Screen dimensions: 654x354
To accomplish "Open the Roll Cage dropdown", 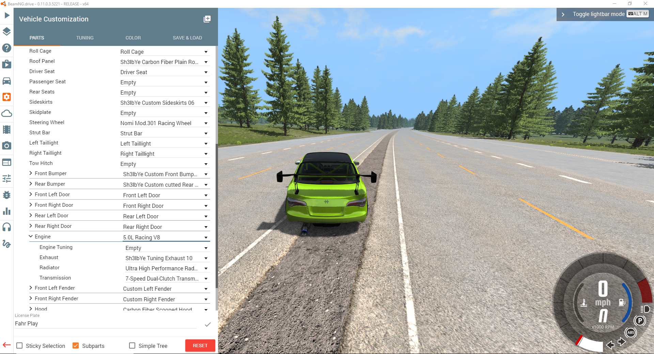I will point(164,52).
